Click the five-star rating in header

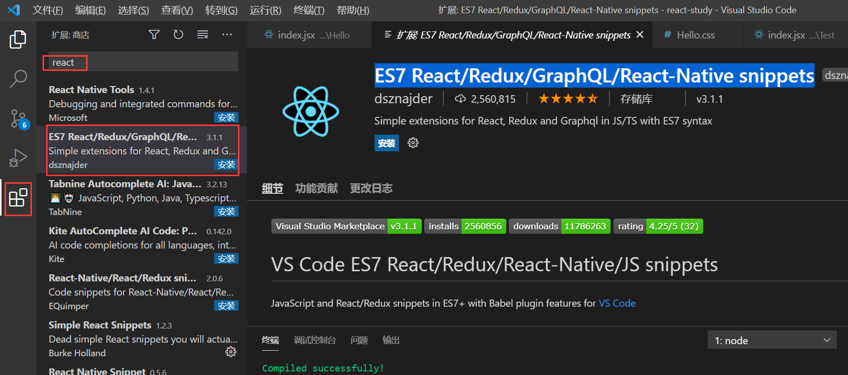coord(568,99)
